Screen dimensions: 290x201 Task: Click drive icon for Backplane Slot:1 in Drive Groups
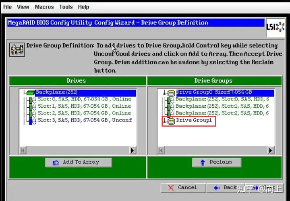pyautogui.click(x=169, y=107)
